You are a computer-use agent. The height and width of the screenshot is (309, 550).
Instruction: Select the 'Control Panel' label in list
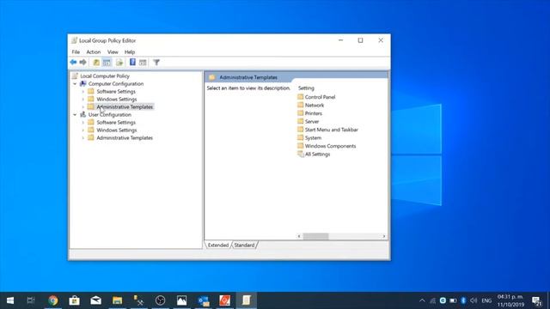320,97
